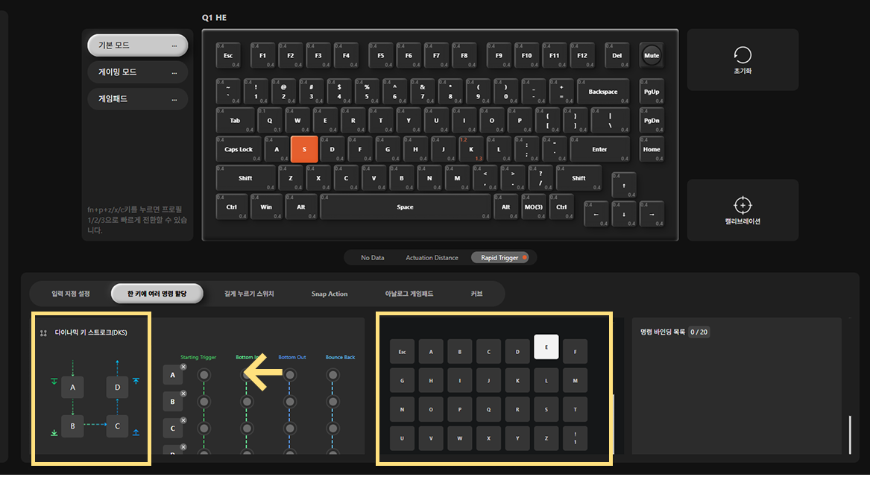This screenshot has height=477, width=870.
Task: Toggle Bottom Out node for key A
Action: coord(290,376)
